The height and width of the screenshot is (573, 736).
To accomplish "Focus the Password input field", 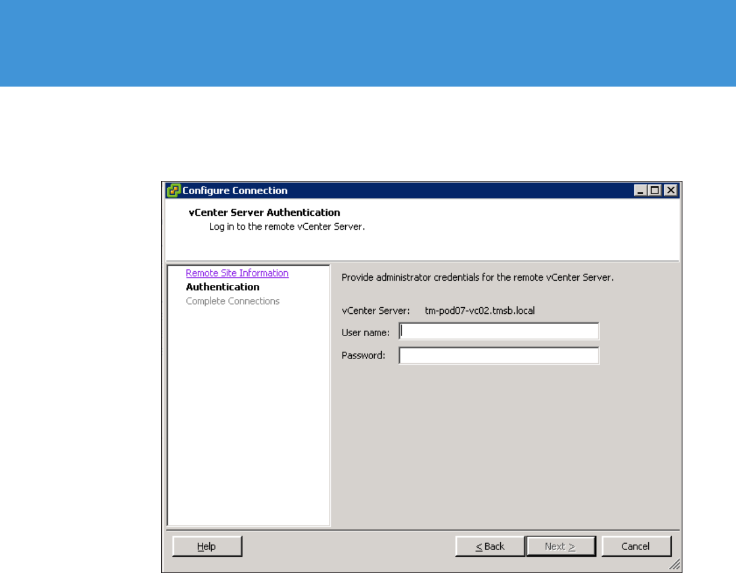I will pos(499,355).
